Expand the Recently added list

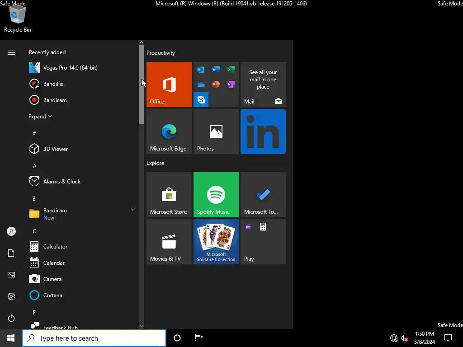40,117
